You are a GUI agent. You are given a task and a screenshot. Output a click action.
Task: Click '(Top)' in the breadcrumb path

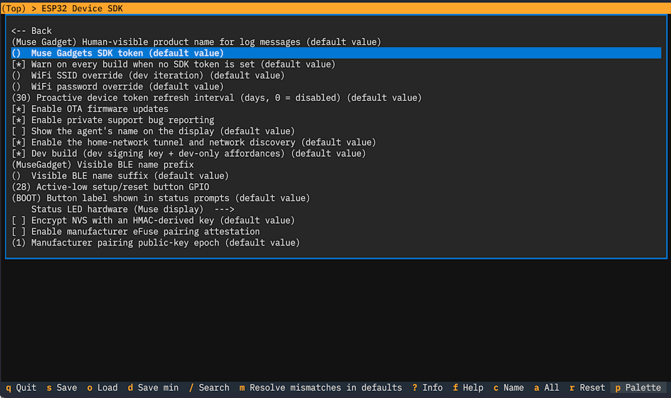click(x=13, y=8)
